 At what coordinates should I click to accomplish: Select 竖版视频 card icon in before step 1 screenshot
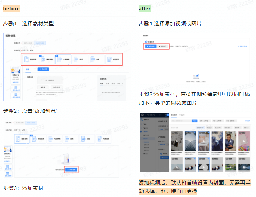coord(27,59)
